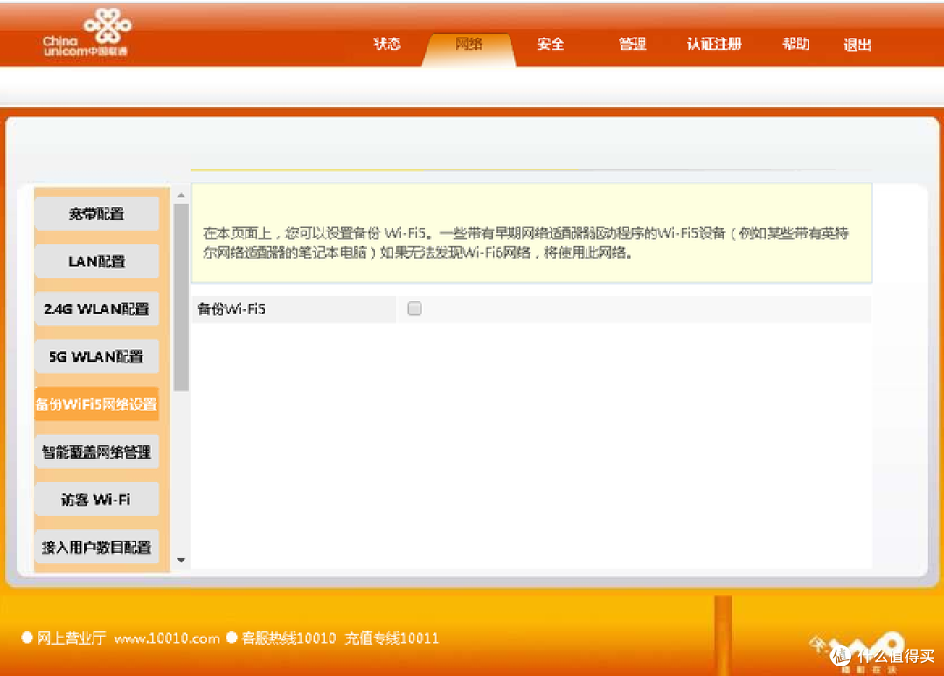Open 2.4G WLAN配置 settings
This screenshot has width=944, height=676.
pos(96,308)
